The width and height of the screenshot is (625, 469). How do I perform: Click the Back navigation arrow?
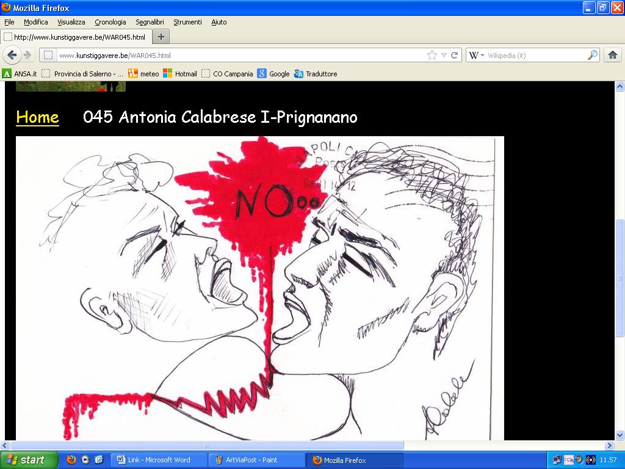[x=12, y=55]
